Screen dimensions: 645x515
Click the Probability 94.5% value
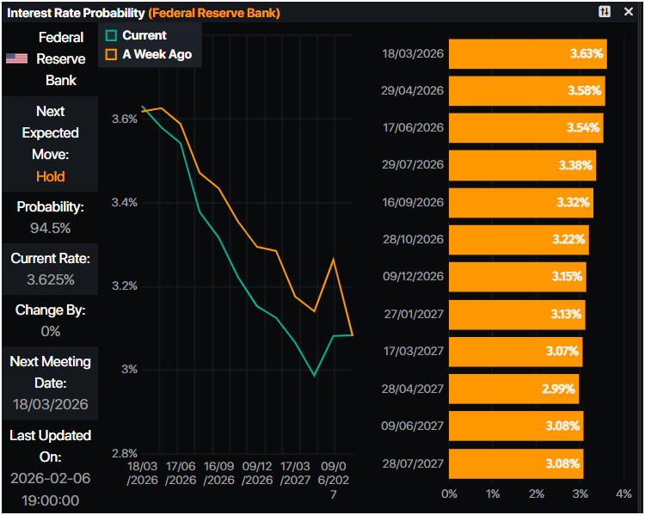[x=50, y=228]
